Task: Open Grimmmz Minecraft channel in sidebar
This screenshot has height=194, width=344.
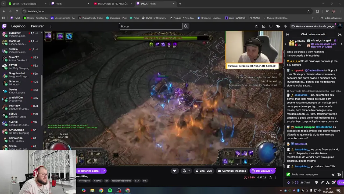Action: 21,83
